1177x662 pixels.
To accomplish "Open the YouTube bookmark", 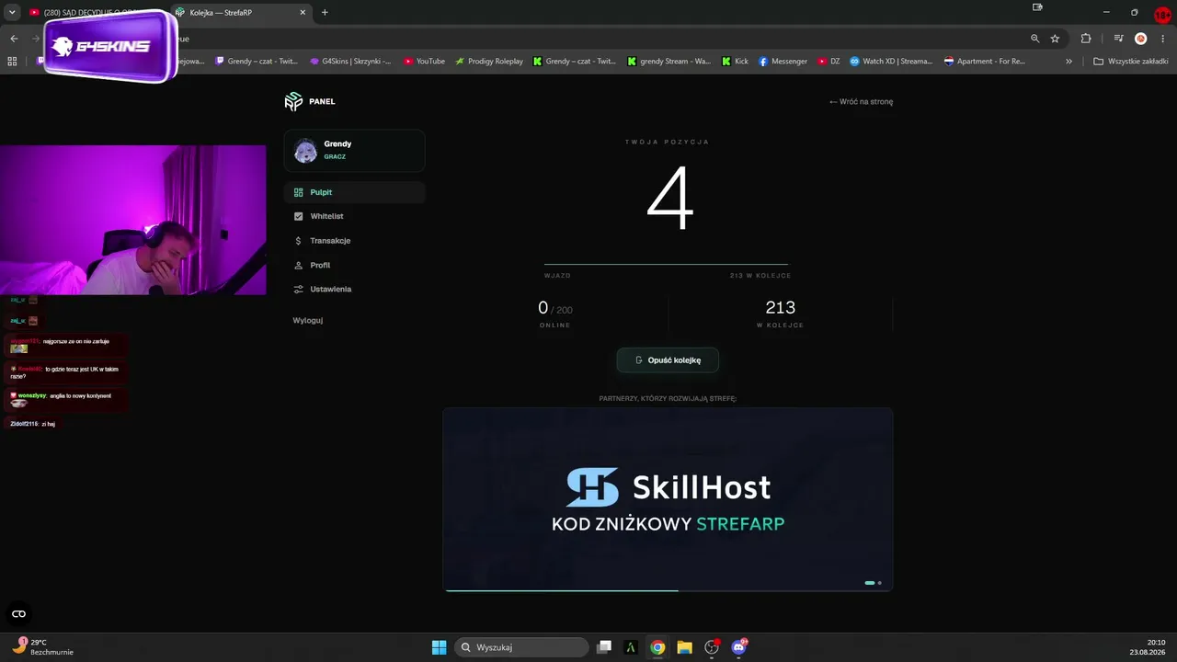I will coord(424,62).
